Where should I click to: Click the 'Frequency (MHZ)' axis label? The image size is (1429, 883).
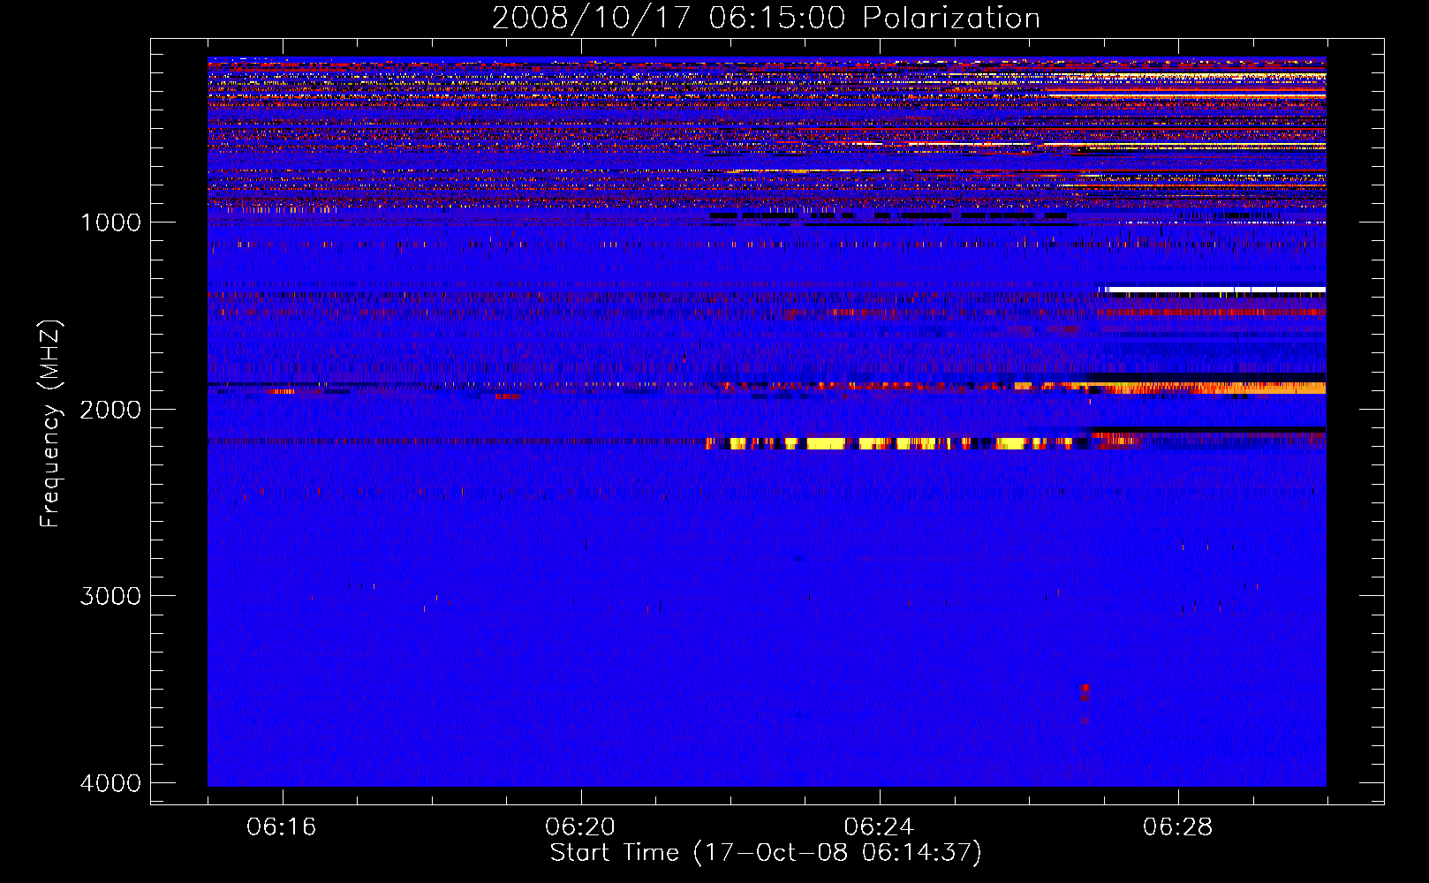[x=50, y=425]
